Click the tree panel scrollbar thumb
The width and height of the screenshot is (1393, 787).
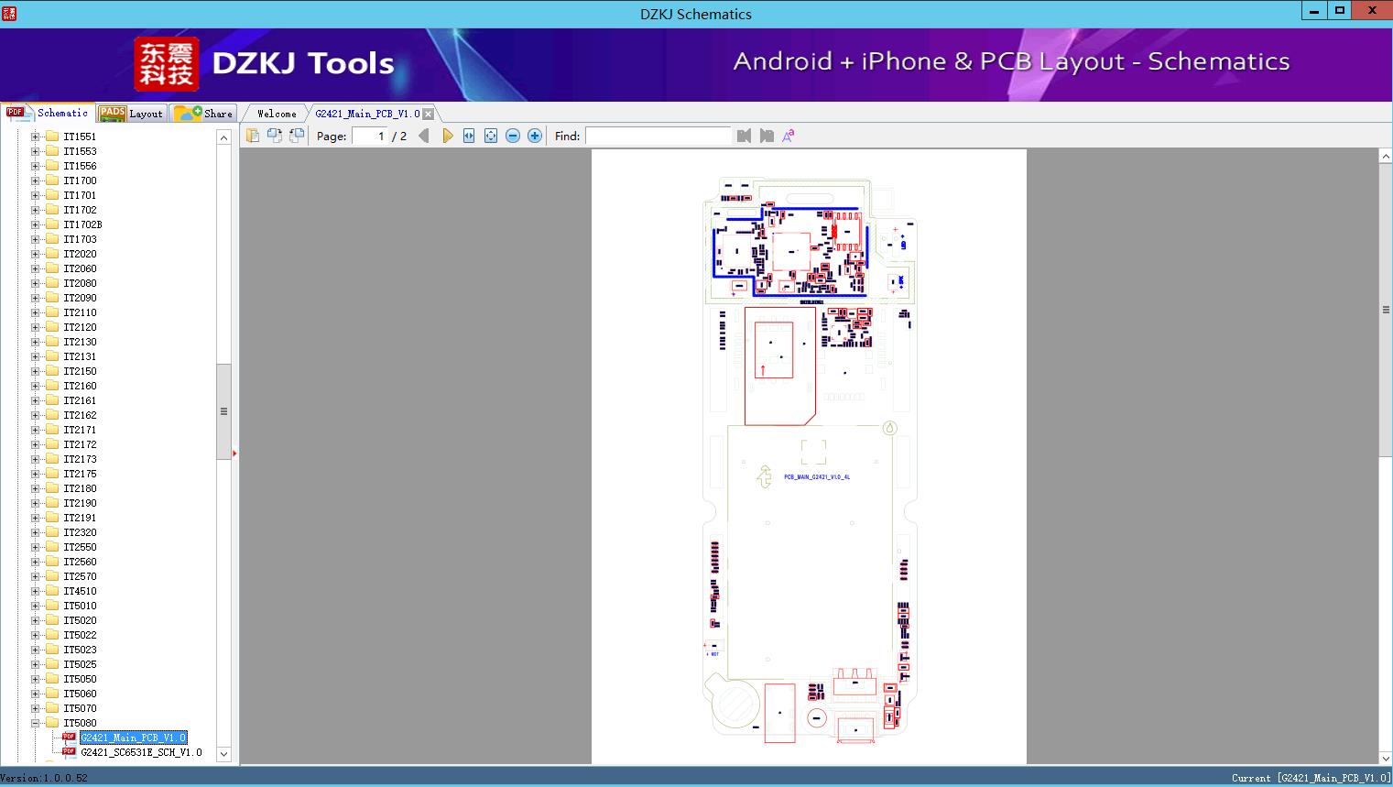(x=223, y=411)
